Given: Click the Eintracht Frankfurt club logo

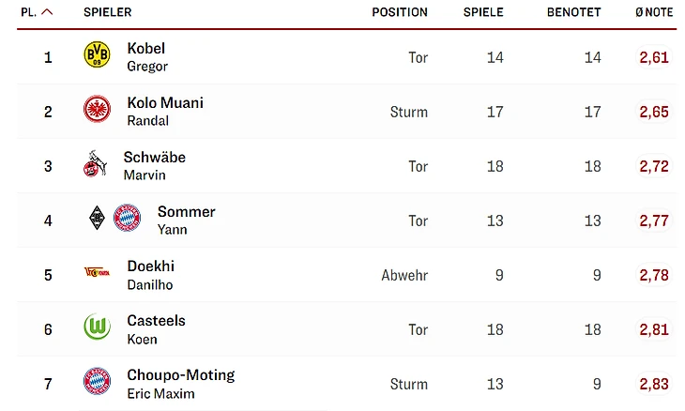Looking at the screenshot, I should coord(97,110).
